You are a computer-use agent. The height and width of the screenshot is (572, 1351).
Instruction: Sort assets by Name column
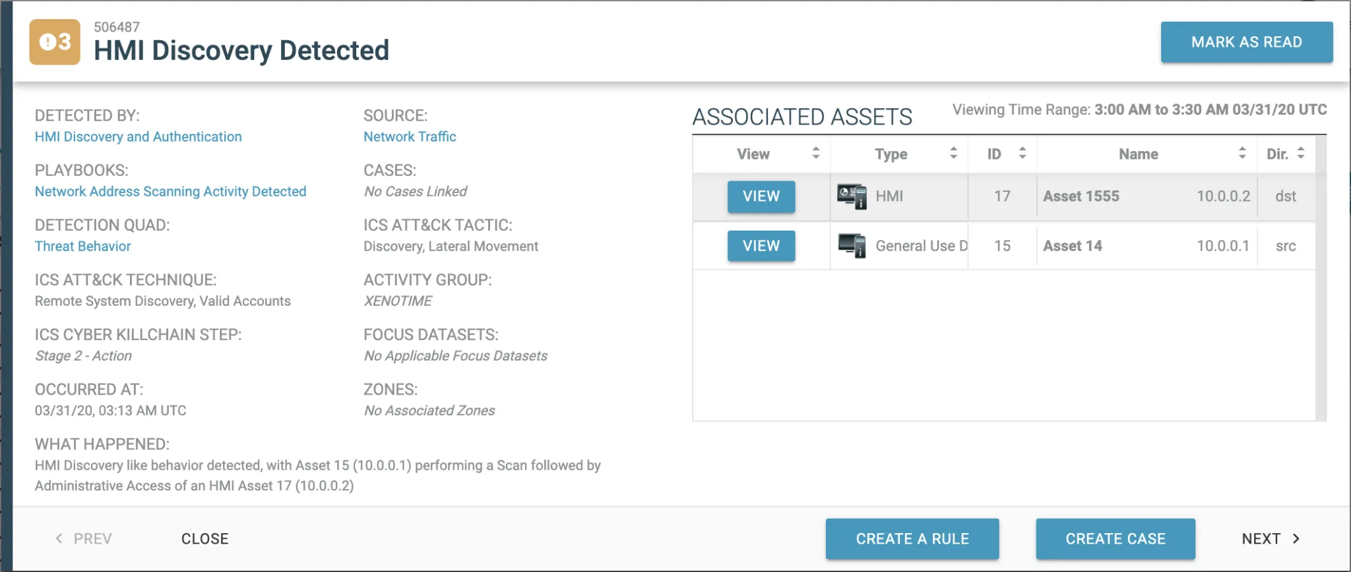(x=1242, y=154)
